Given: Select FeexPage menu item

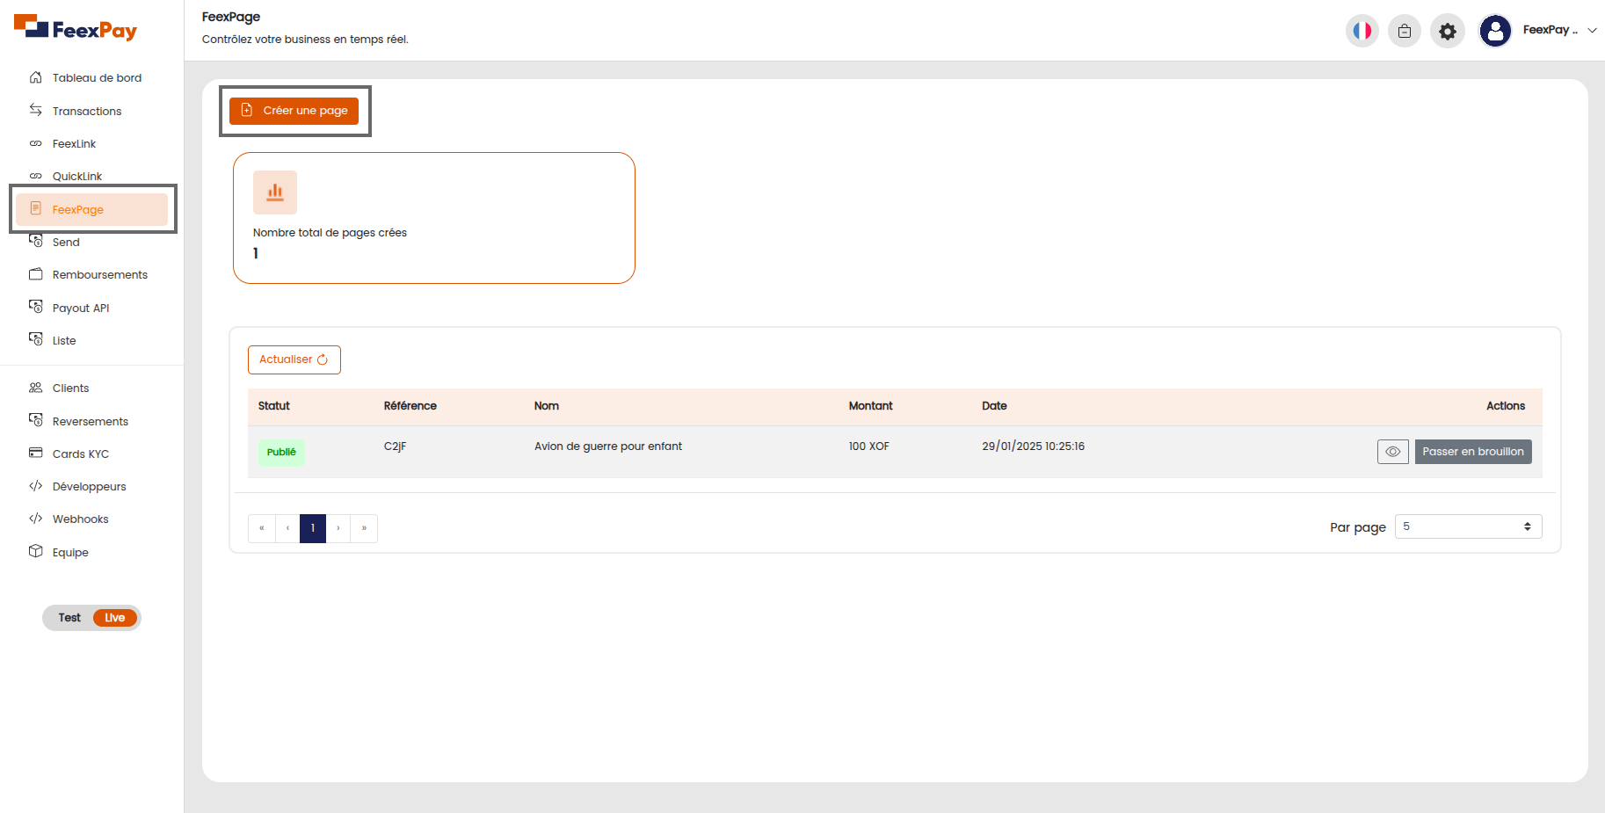Looking at the screenshot, I should 92,209.
